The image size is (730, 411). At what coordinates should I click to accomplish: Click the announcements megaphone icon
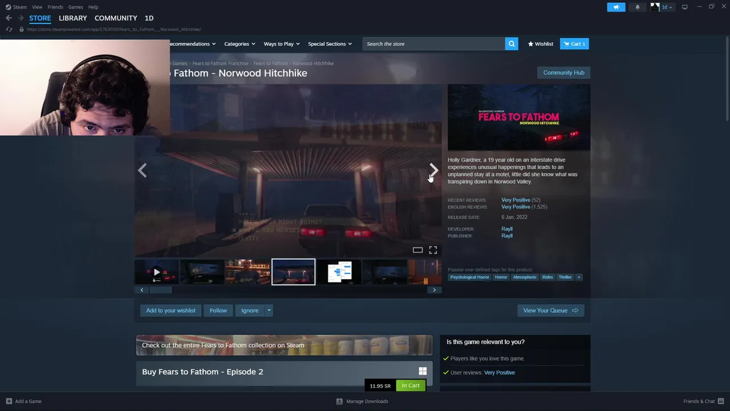616,7
